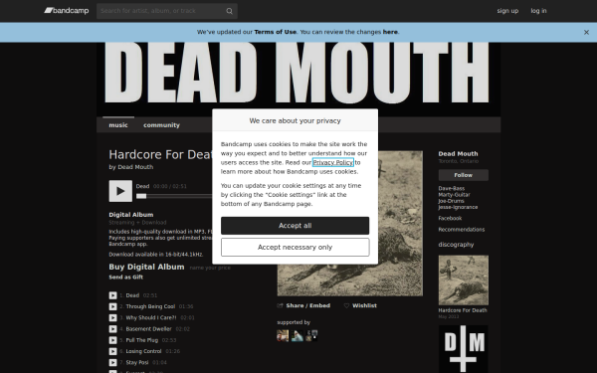Play track 6 Losing Control

pyautogui.click(x=113, y=351)
